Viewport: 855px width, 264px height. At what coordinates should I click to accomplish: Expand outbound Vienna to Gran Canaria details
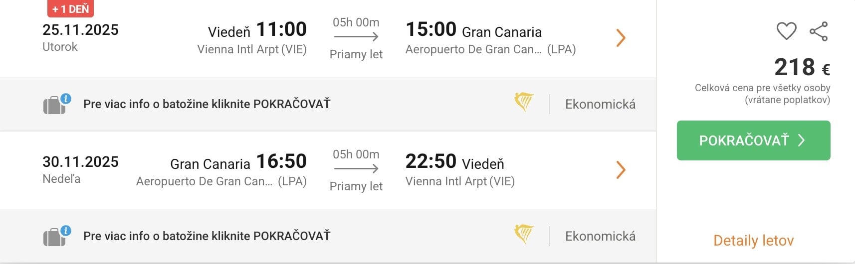tap(621, 38)
